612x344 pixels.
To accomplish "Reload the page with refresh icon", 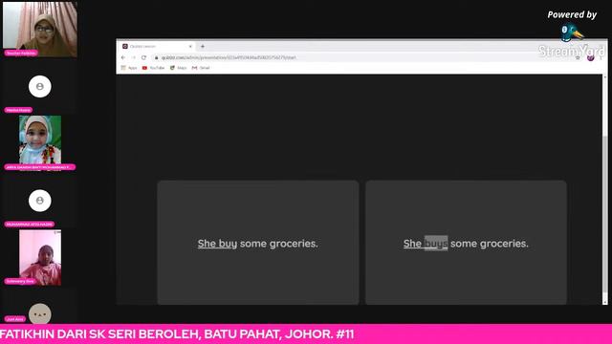I will point(143,57).
